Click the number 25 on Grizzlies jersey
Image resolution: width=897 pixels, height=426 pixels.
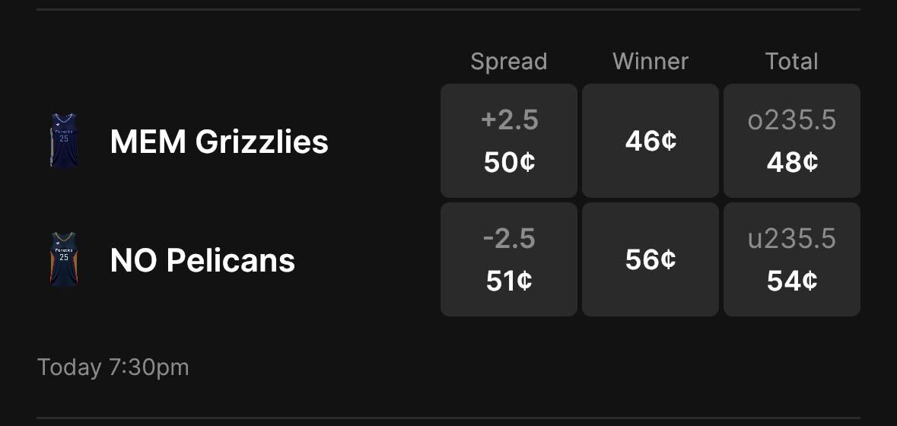(x=64, y=138)
